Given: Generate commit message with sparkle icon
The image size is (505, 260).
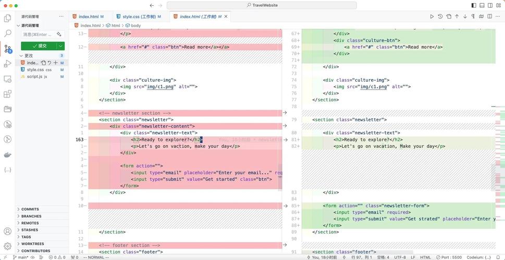Looking at the screenshot, I should click(59, 34).
